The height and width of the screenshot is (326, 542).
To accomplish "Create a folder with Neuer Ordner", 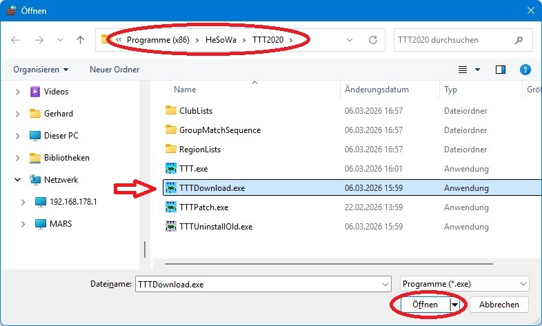I will click(x=114, y=70).
